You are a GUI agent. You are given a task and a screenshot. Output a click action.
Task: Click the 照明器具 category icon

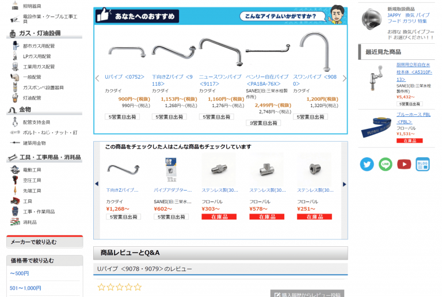[x=15, y=6]
